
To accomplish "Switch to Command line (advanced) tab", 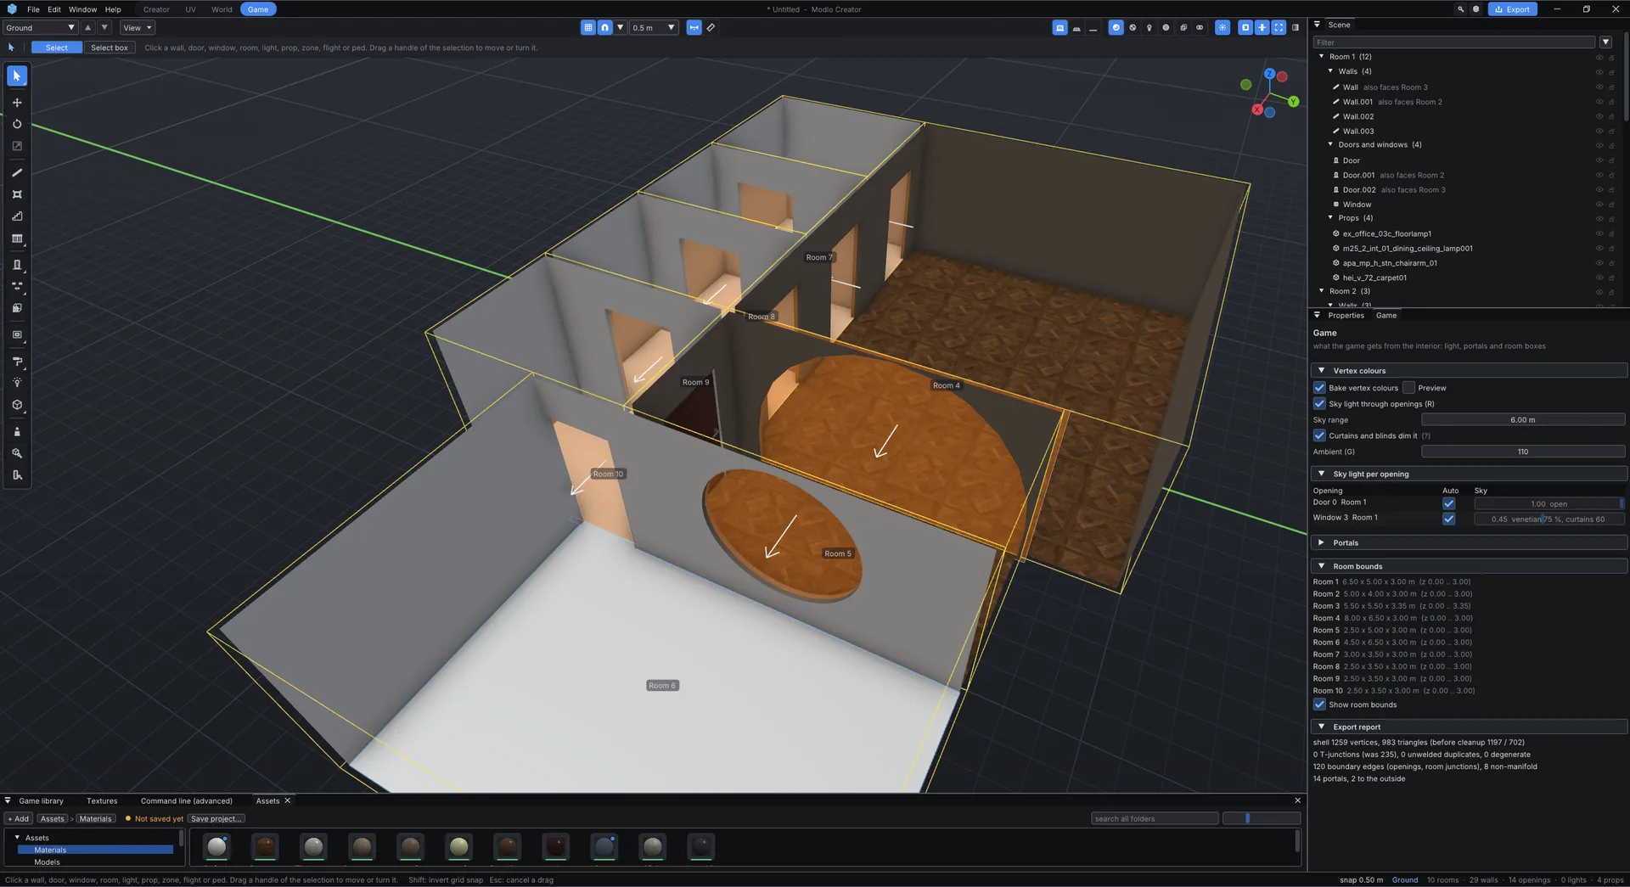I will coord(186,800).
